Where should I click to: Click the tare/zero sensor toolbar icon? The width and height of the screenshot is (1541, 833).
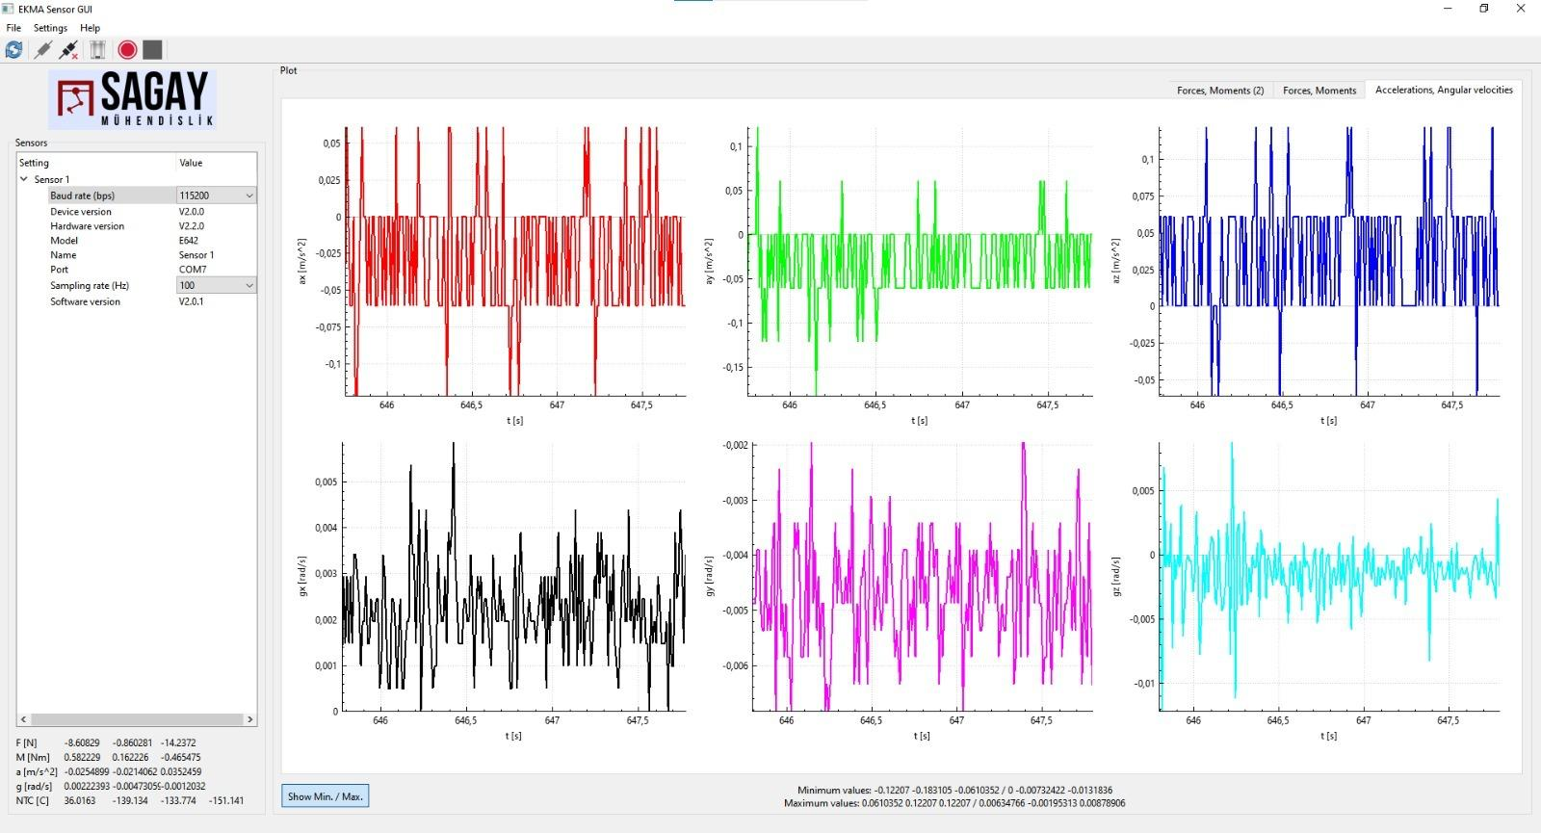coord(97,50)
